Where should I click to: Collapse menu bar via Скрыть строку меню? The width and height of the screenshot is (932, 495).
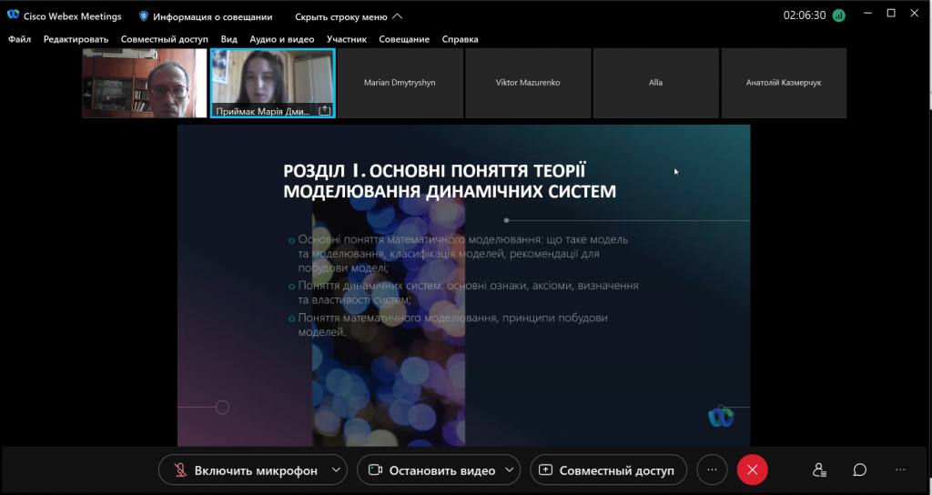click(x=349, y=16)
